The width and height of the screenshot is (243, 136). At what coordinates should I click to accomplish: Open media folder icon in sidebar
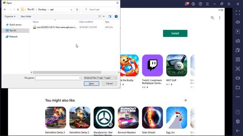[238, 87]
